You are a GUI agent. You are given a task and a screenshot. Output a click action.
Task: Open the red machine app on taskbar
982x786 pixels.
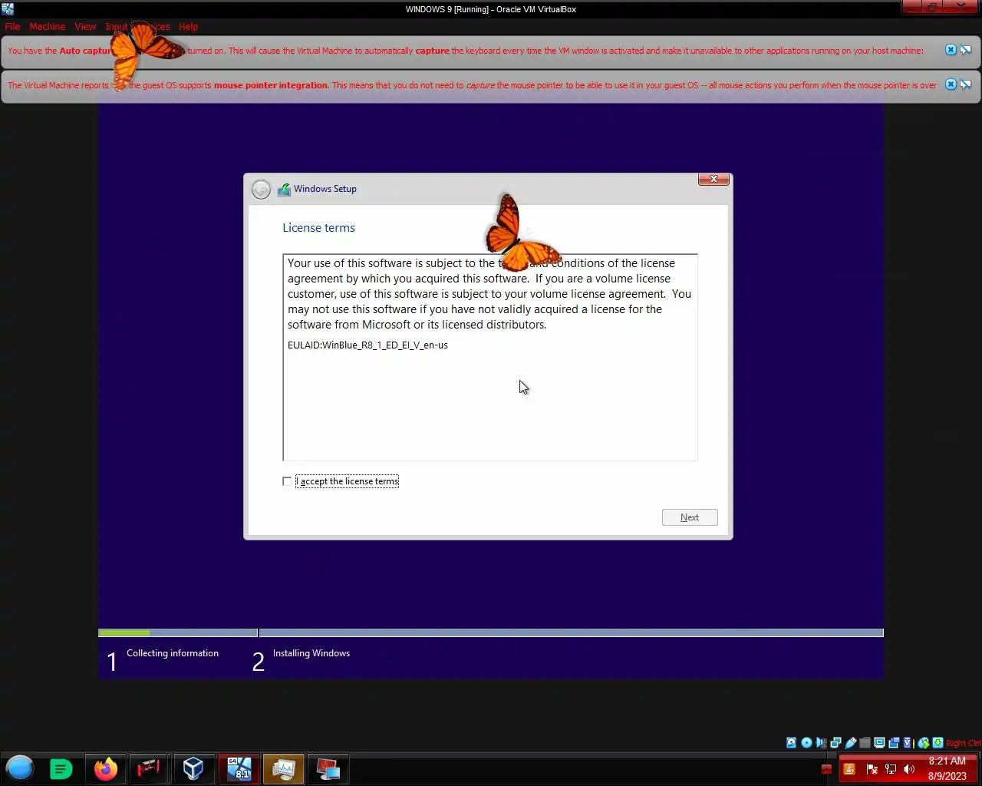click(x=149, y=768)
